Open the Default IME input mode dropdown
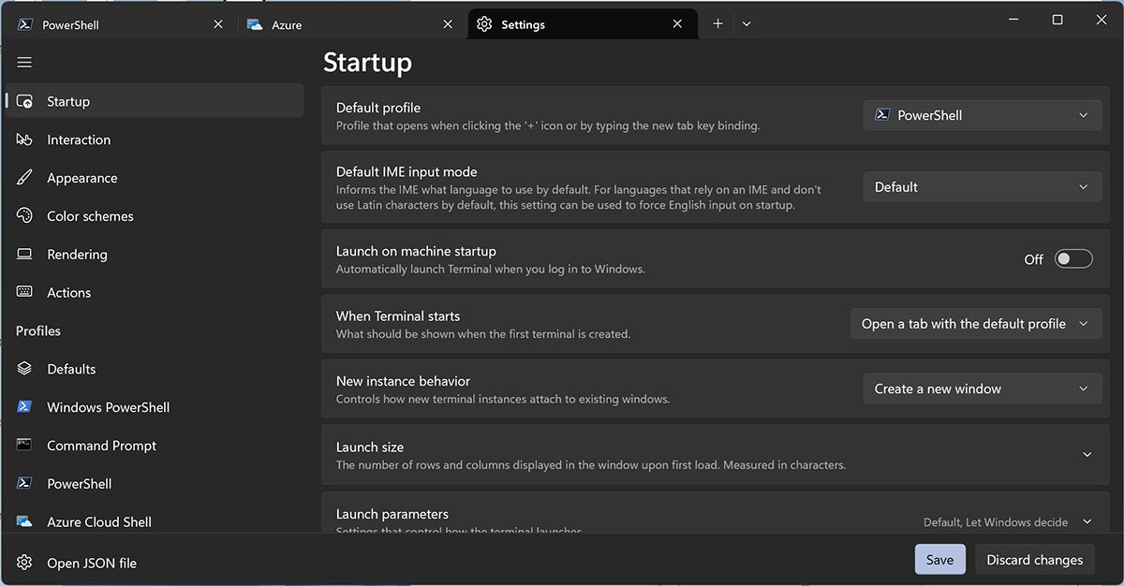Viewport: 1124px width, 586px height. (x=982, y=187)
